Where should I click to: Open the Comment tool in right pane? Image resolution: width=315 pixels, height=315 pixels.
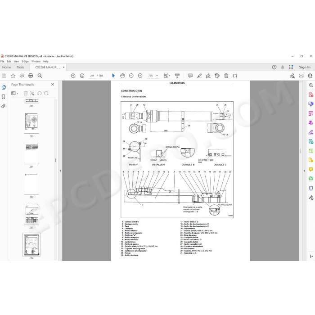[311, 169]
